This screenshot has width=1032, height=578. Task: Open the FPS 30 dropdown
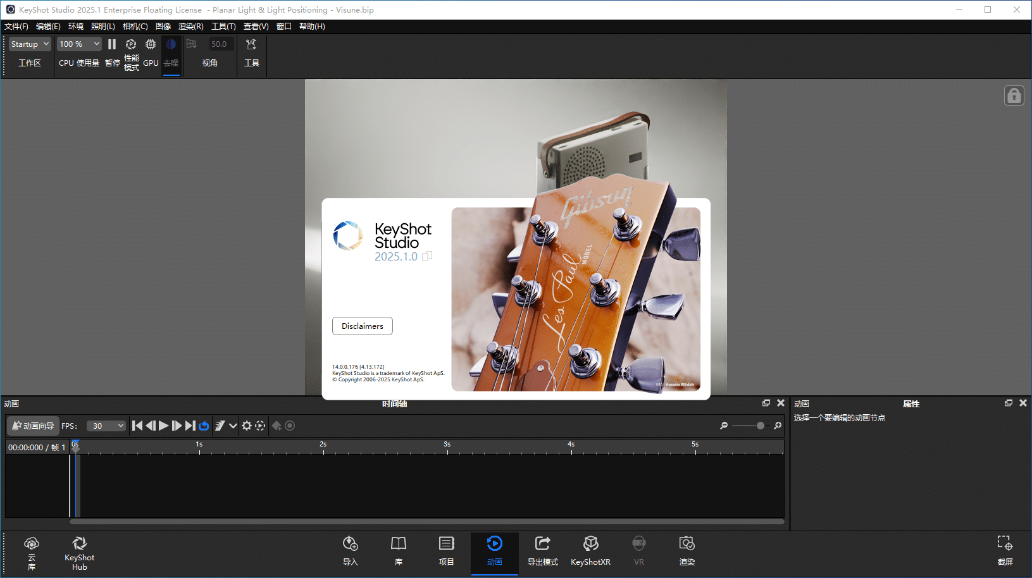[x=106, y=426]
